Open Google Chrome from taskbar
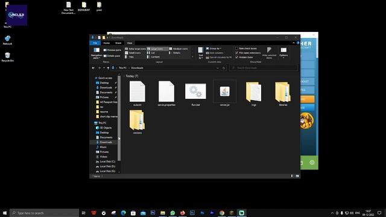This screenshot has height=217, width=386. pos(222,213)
